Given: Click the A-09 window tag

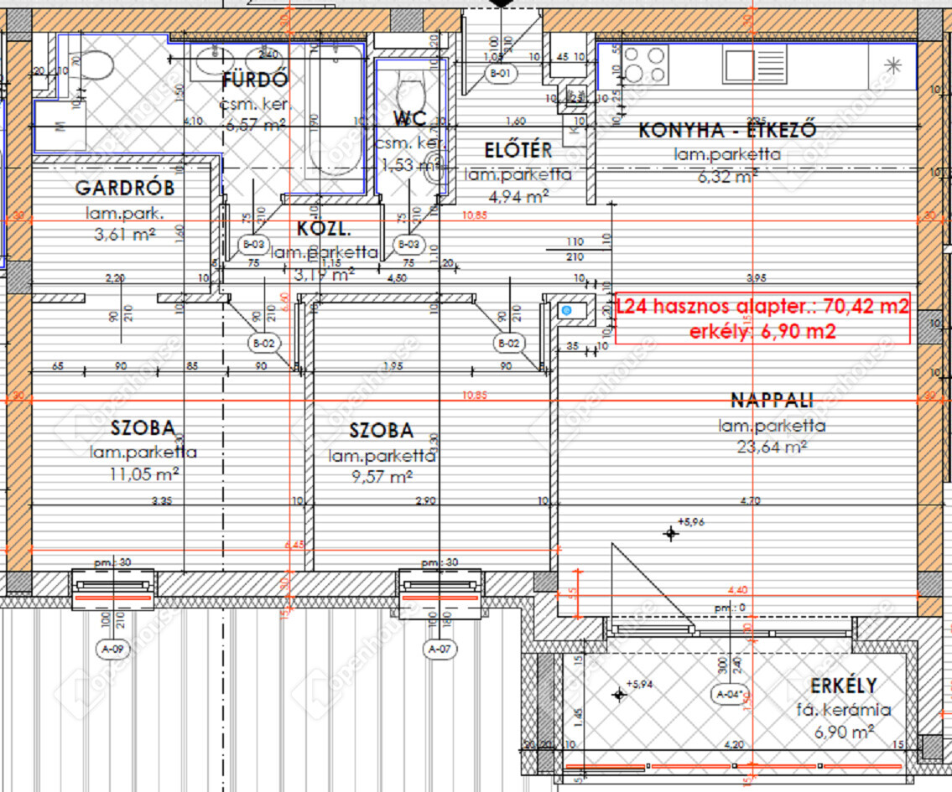Looking at the screenshot, I should pos(112,648).
